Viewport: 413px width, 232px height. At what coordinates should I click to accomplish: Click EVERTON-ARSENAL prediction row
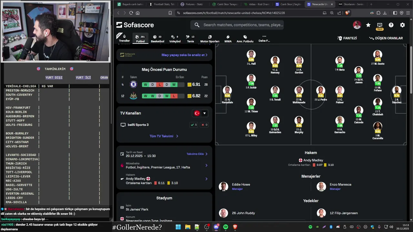56,194
